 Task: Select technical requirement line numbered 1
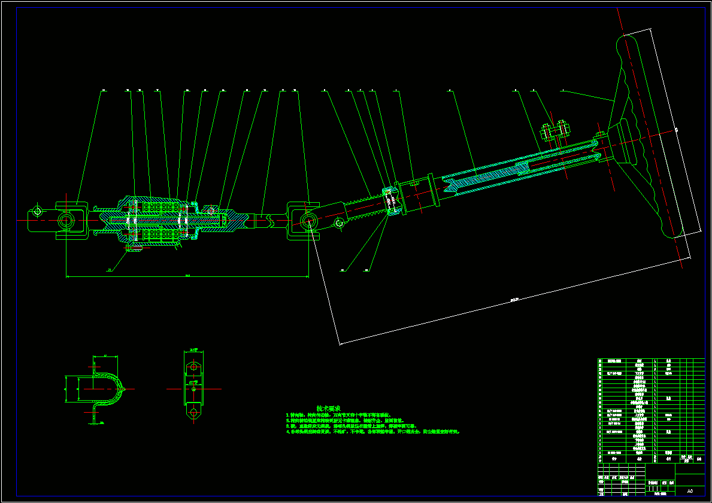tap(338, 415)
